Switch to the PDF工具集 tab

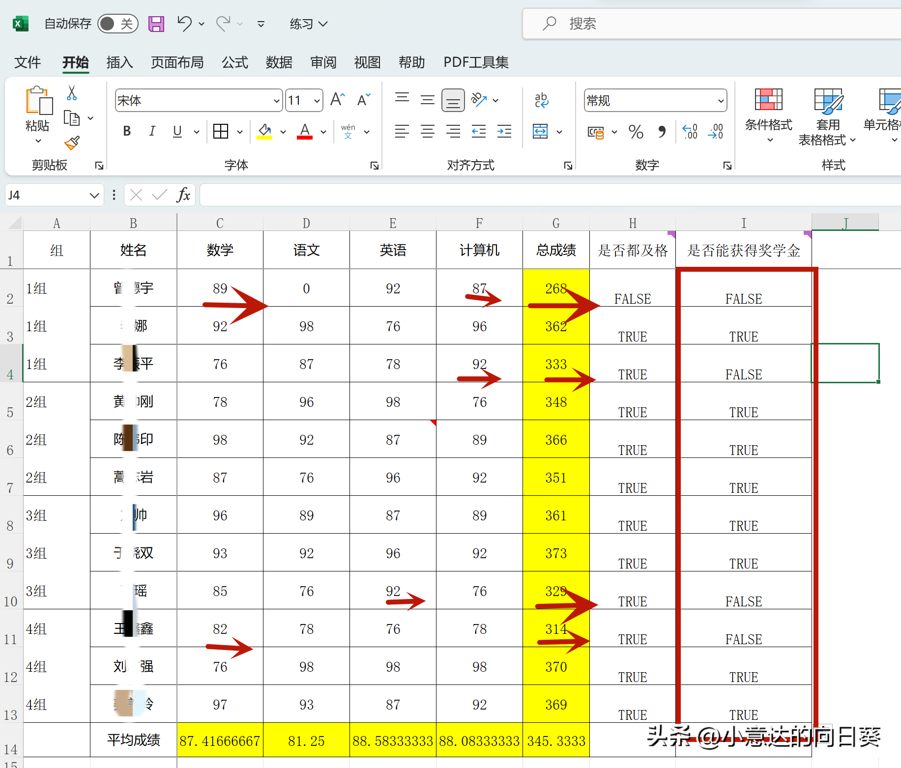click(x=476, y=62)
